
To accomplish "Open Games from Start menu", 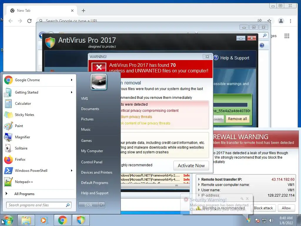I will click(x=86, y=141).
